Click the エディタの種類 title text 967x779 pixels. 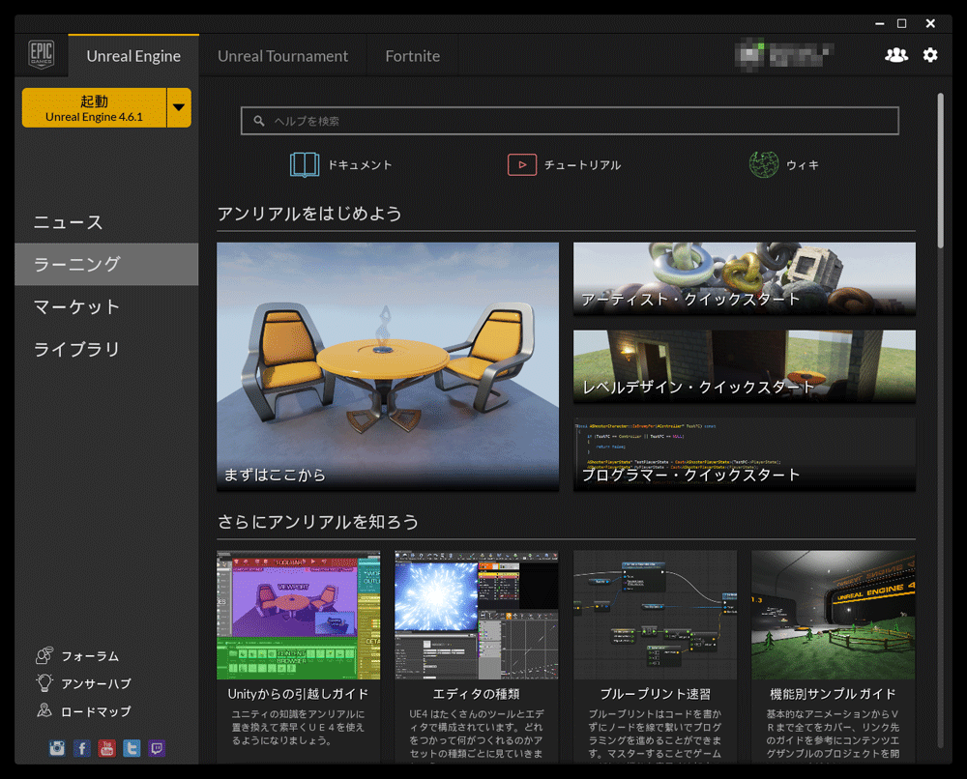coord(477,694)
